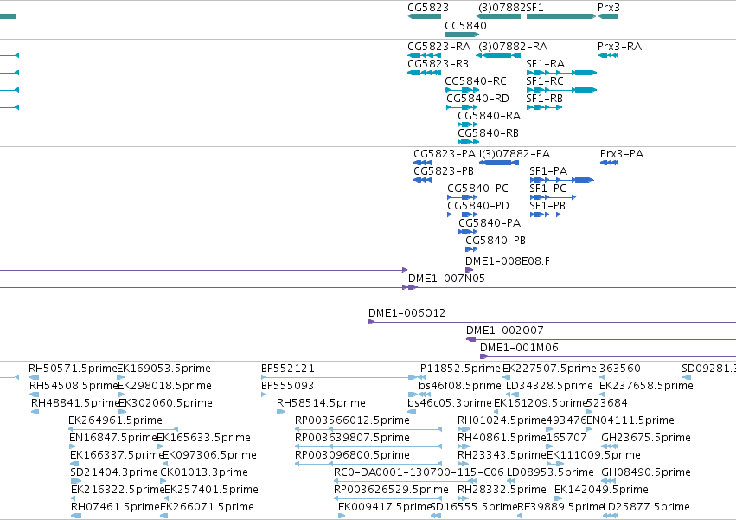Image resolution: width=736 pixels, height=520 pixels.
Task: Select the SF1-PA protein label
Action: [548, 171]
